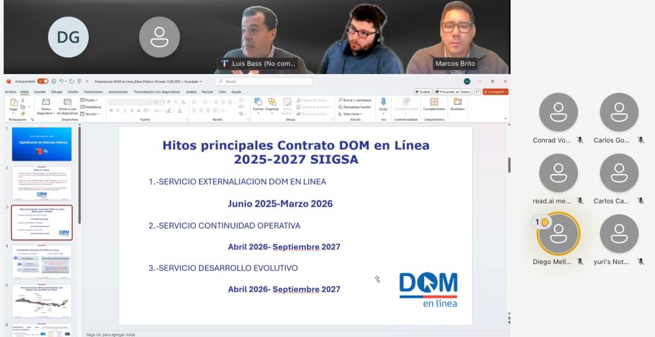Click the Copy icon in Portapapeles
This screenshot has width=655, height=337.
click(22, 107)
